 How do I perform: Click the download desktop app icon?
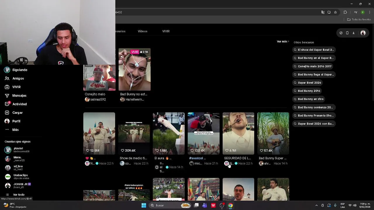[353, 33]
